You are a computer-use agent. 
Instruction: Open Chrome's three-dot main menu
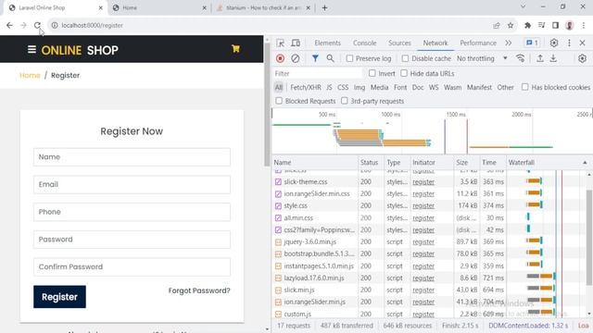[x=584, y=25]
